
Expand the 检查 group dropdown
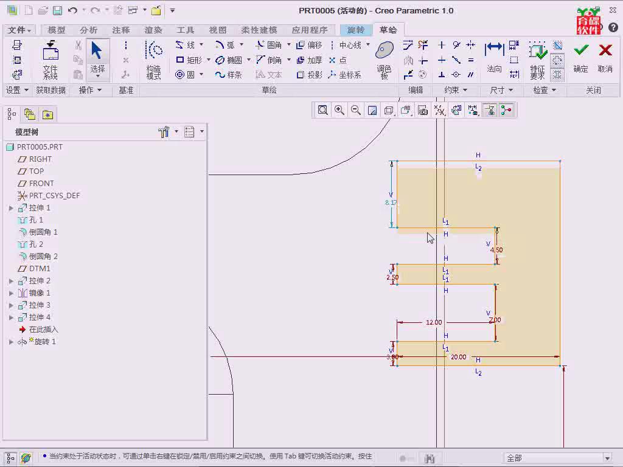point(545,90)
